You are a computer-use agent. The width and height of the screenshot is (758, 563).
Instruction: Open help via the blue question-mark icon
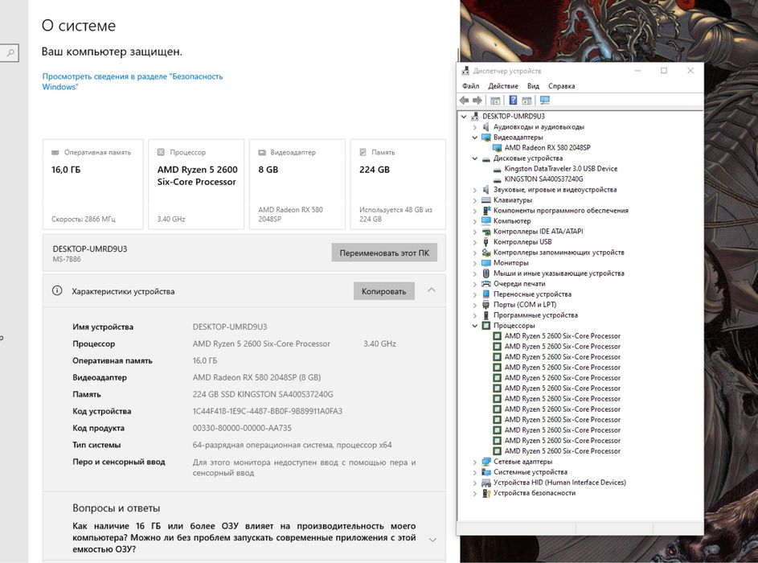513,100
